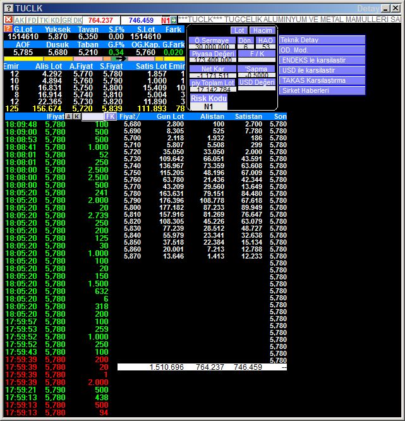
Task: Click the Tavan value 6,350
Action: click(88, 37)
